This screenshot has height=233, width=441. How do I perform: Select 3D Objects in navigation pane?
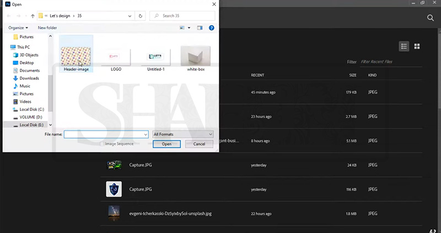click(x=29, y=55)
